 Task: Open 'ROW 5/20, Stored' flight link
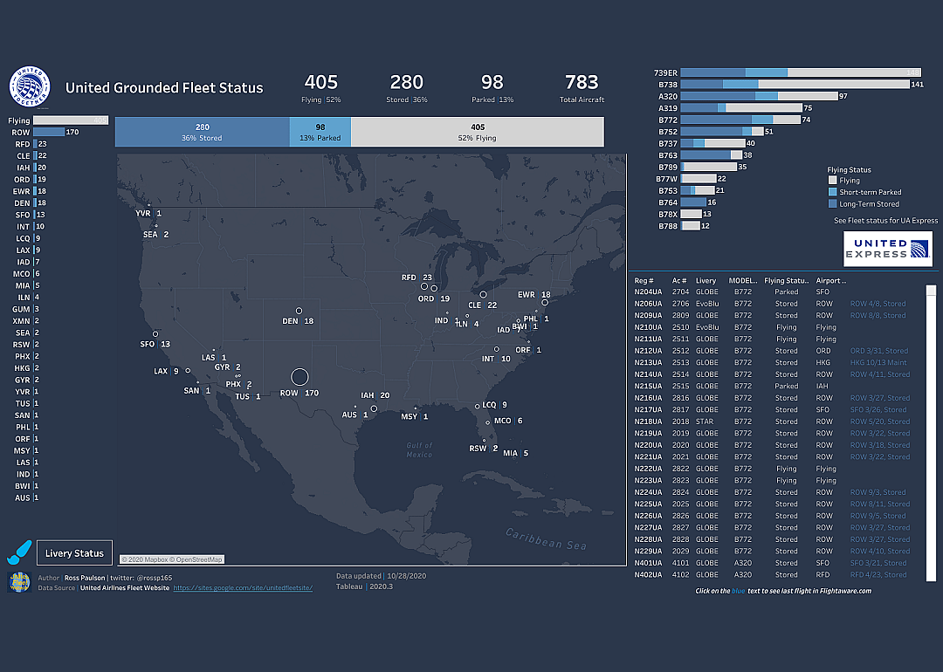880,422
